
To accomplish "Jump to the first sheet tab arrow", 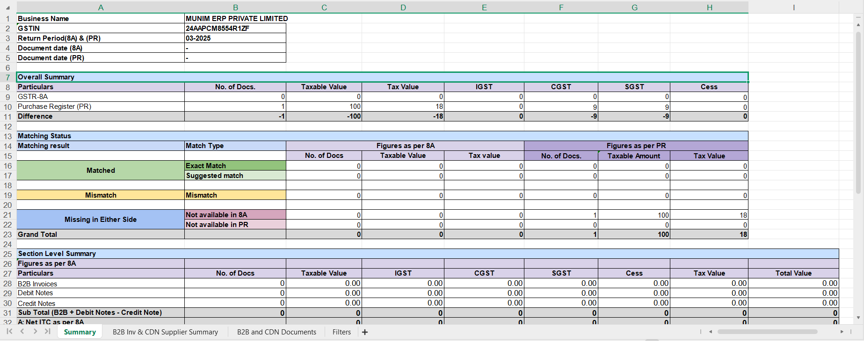I will pos(9,331).
